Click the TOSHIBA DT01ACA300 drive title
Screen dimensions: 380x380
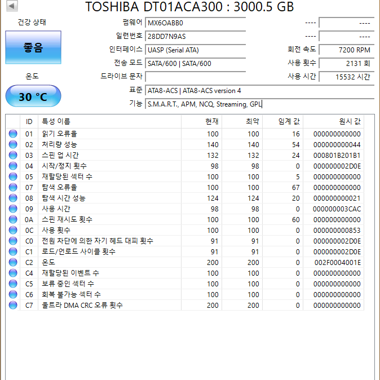(189, 7)
